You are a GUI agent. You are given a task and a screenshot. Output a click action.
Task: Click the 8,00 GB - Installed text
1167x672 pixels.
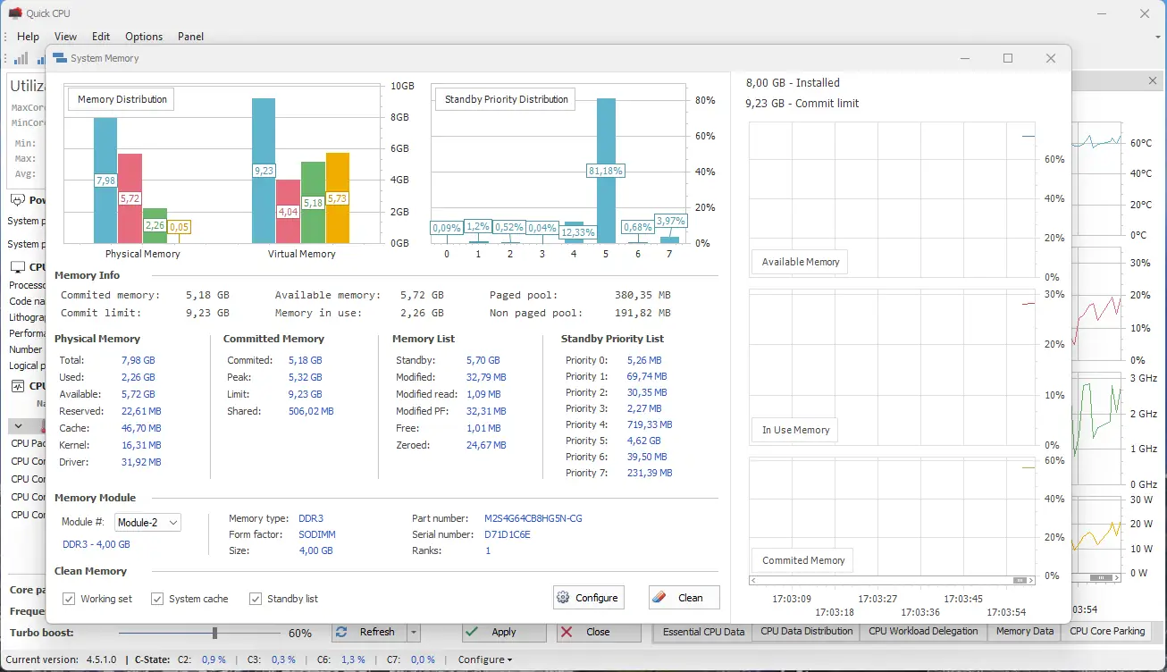[793, 82]
